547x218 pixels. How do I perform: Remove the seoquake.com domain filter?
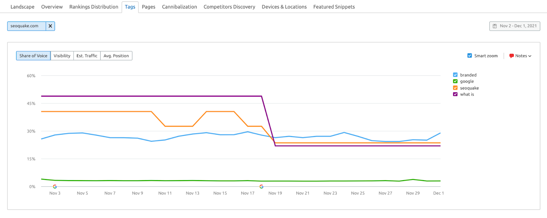coord(50,26)
